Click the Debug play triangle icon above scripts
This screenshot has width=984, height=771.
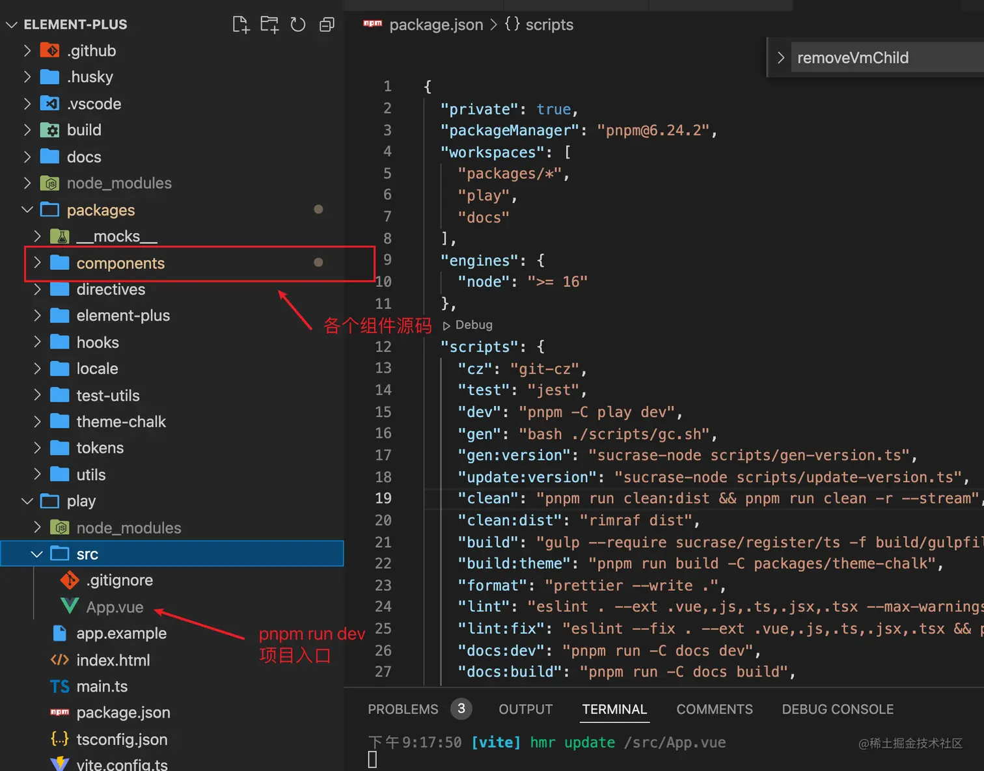point(446,325)
